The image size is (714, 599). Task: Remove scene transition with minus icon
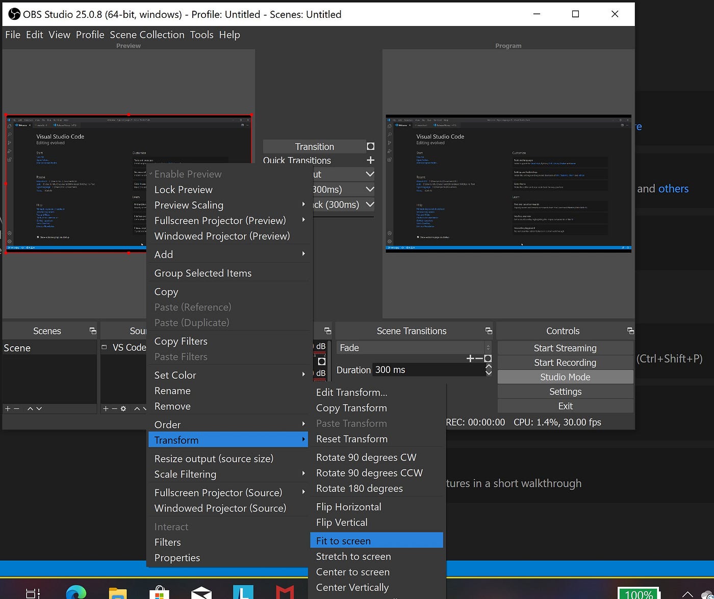tap(479, 359)
